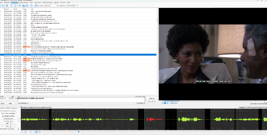Open the waveform zoom percentage dropdown
Screen dimensions: 267x135
click(x=26, y=132)
